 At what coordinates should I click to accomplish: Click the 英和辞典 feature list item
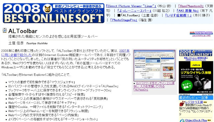[x=58, y=99]
